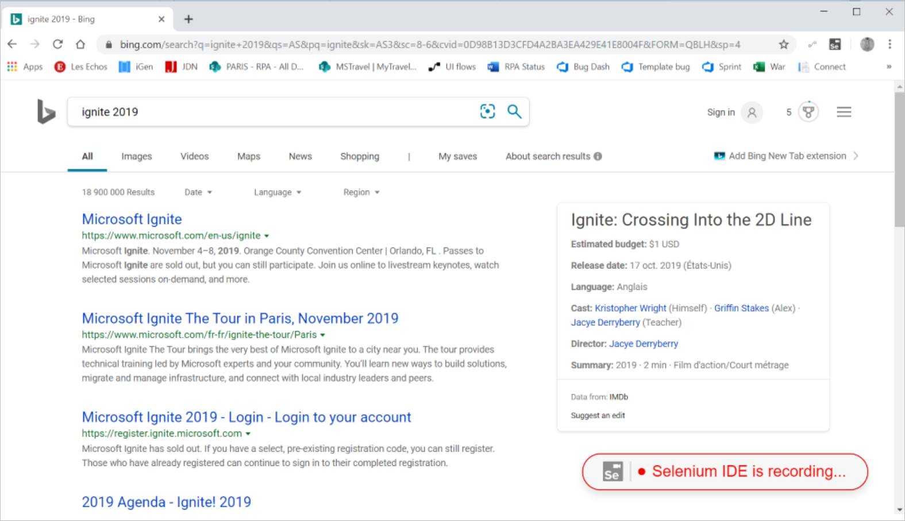Go to the browser home page icon

(80, 44)
